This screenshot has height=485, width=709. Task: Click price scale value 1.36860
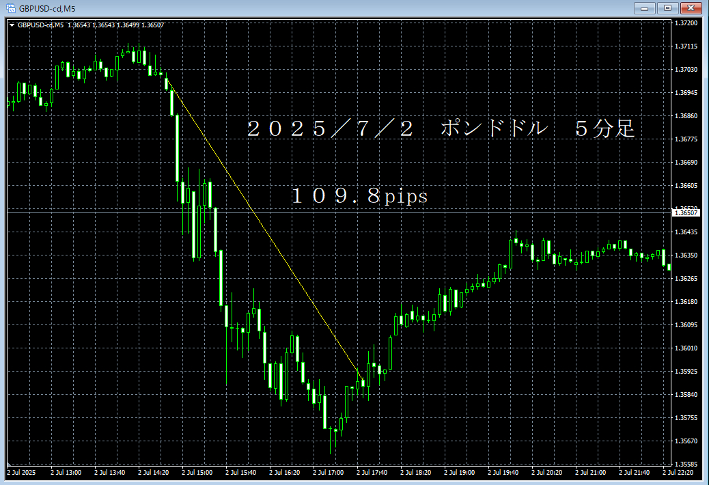click(686, 115)
